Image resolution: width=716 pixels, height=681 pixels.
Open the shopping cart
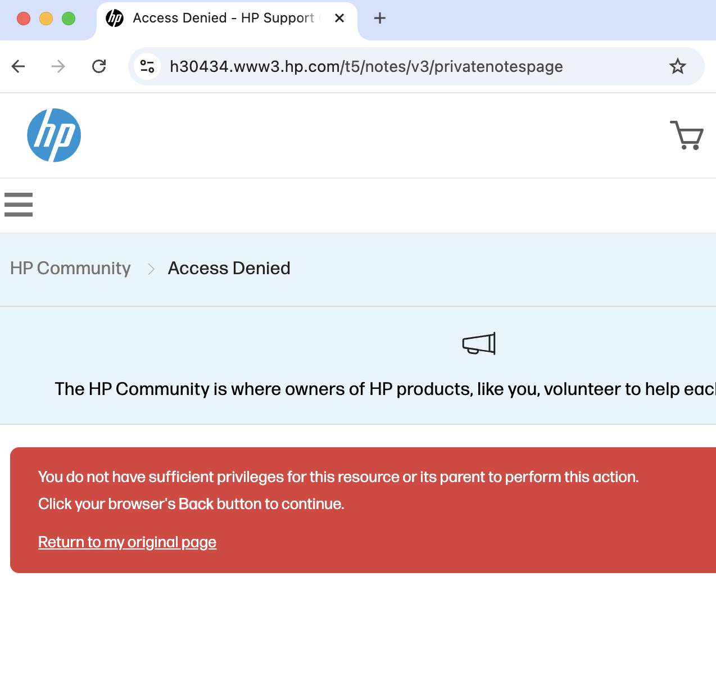686,135
